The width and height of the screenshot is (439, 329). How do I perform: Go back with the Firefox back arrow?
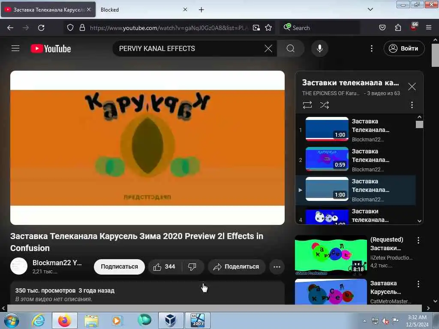(x=10, y=28)
